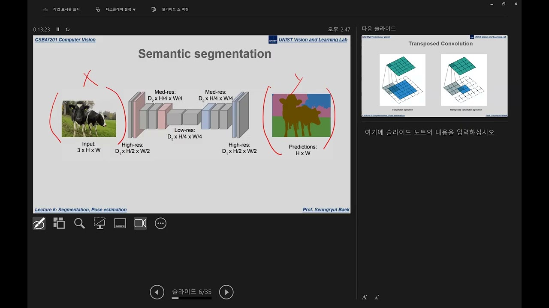The width and height of the screenshot is (549, 308).
Task: Click the 슬라이드 6/35 counter text
Action: (x=192, y=292)
